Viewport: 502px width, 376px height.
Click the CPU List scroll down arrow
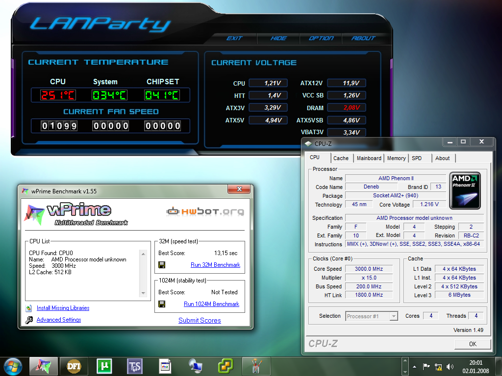143,293
